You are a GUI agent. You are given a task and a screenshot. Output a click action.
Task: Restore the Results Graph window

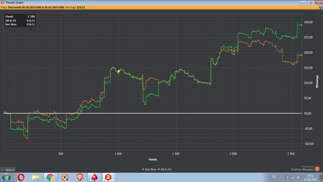(311, 2)
